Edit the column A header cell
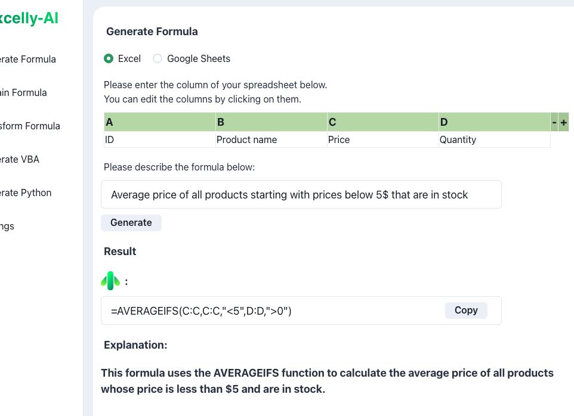Viewport: 574px width, 416px height. click(x=159, y=122)
